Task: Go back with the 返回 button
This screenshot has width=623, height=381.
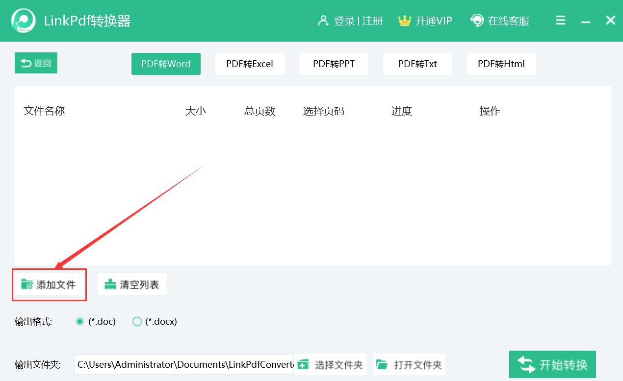Action: pyautogui.click(x=36, y=63)
